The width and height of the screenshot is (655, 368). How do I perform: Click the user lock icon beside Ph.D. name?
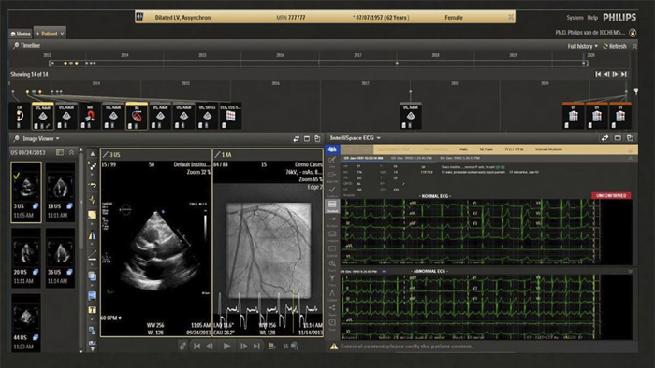633,33
